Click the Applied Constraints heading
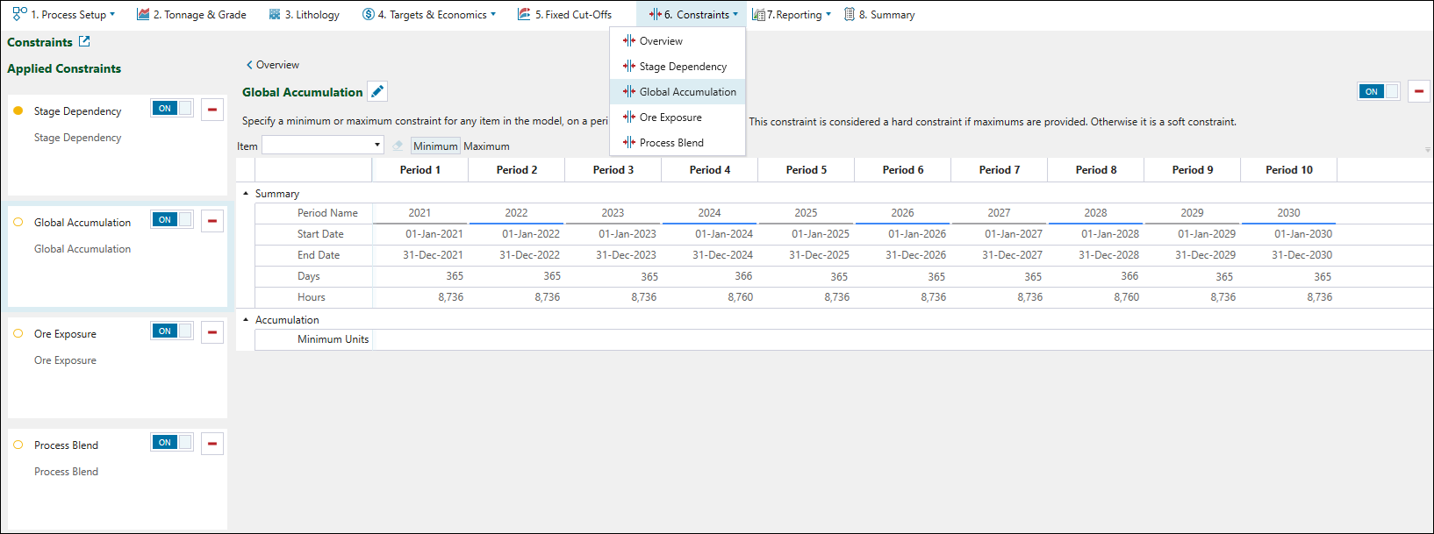Screen dimensions: 1434x534 [x=64, y=68]
